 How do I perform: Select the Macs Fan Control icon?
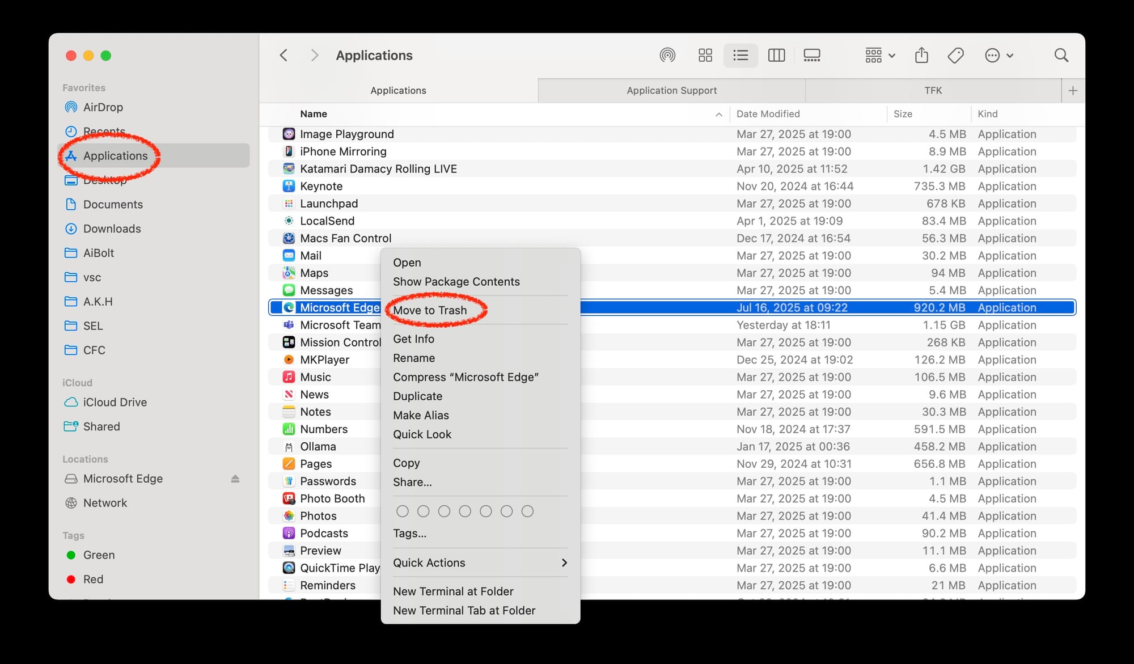pos(289,238)
